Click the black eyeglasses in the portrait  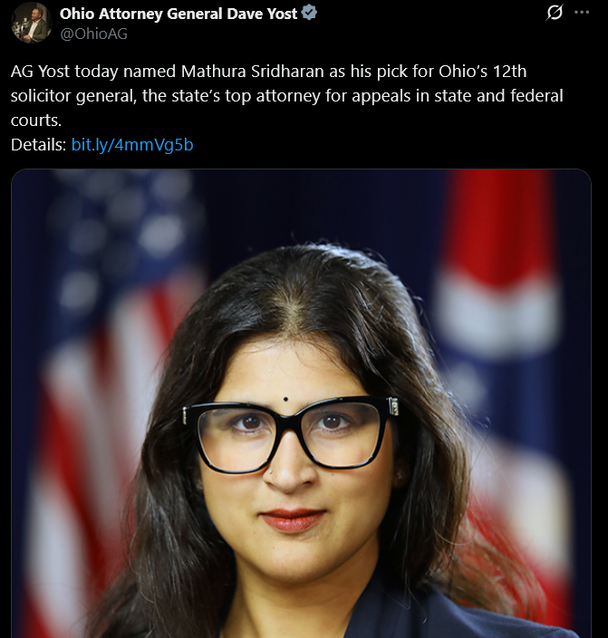(x=290, y=433)
